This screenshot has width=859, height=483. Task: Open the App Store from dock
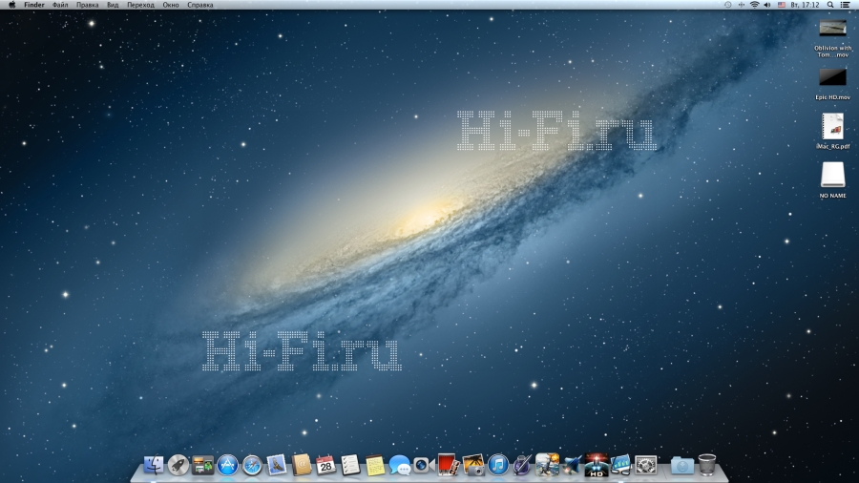point(227,465)
